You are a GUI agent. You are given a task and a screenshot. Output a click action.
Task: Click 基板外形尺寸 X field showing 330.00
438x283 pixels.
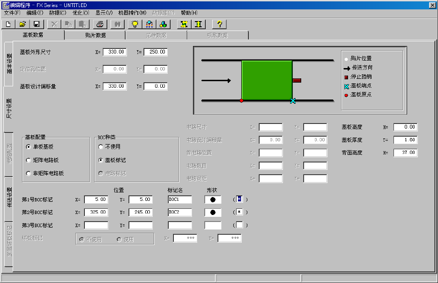coord(115,52)
